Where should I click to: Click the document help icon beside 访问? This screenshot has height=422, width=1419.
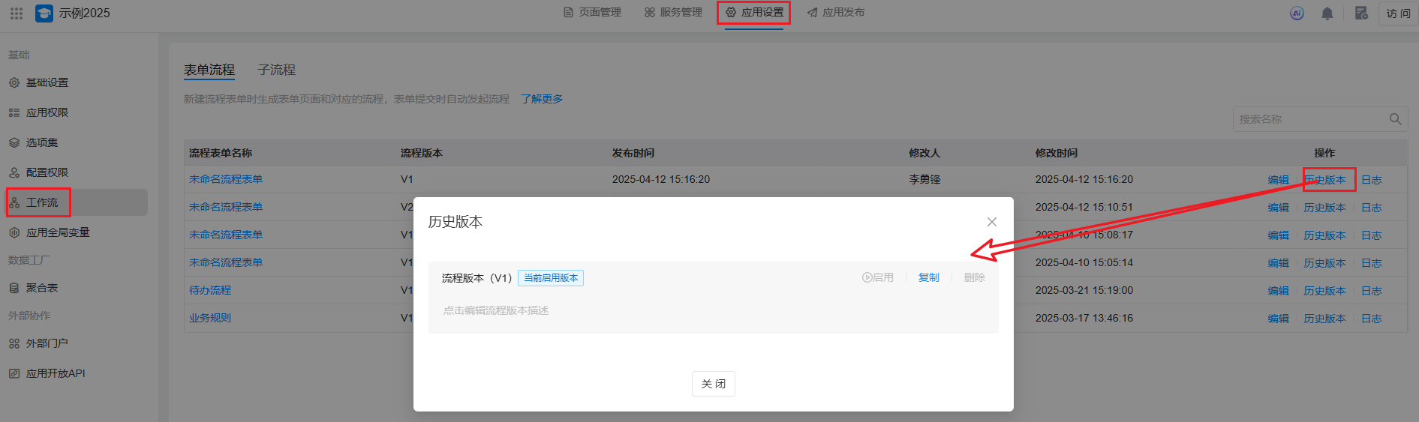[x=1360, y=13]
